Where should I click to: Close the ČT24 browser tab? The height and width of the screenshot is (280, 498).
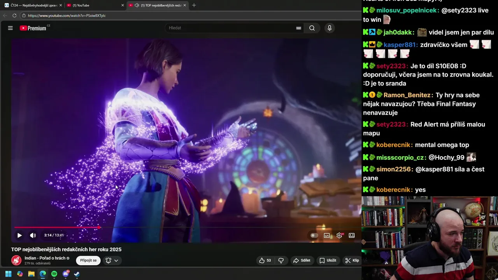coord(61,5)
